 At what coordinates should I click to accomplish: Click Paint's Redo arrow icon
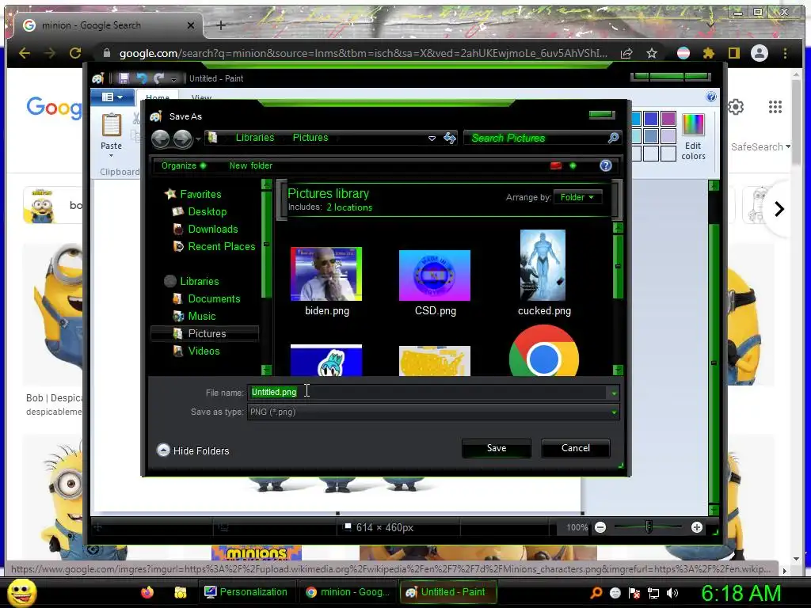(x=158, y=78)
